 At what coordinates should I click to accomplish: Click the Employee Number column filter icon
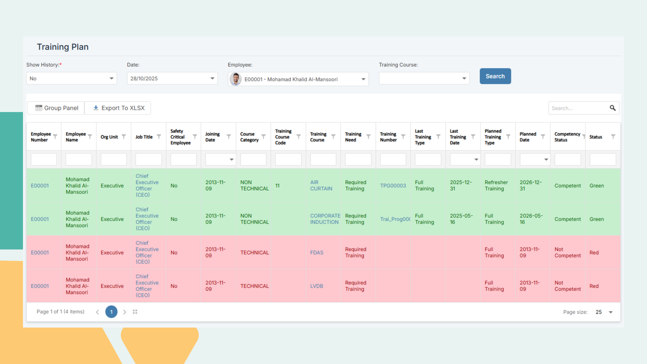[55, 137]
